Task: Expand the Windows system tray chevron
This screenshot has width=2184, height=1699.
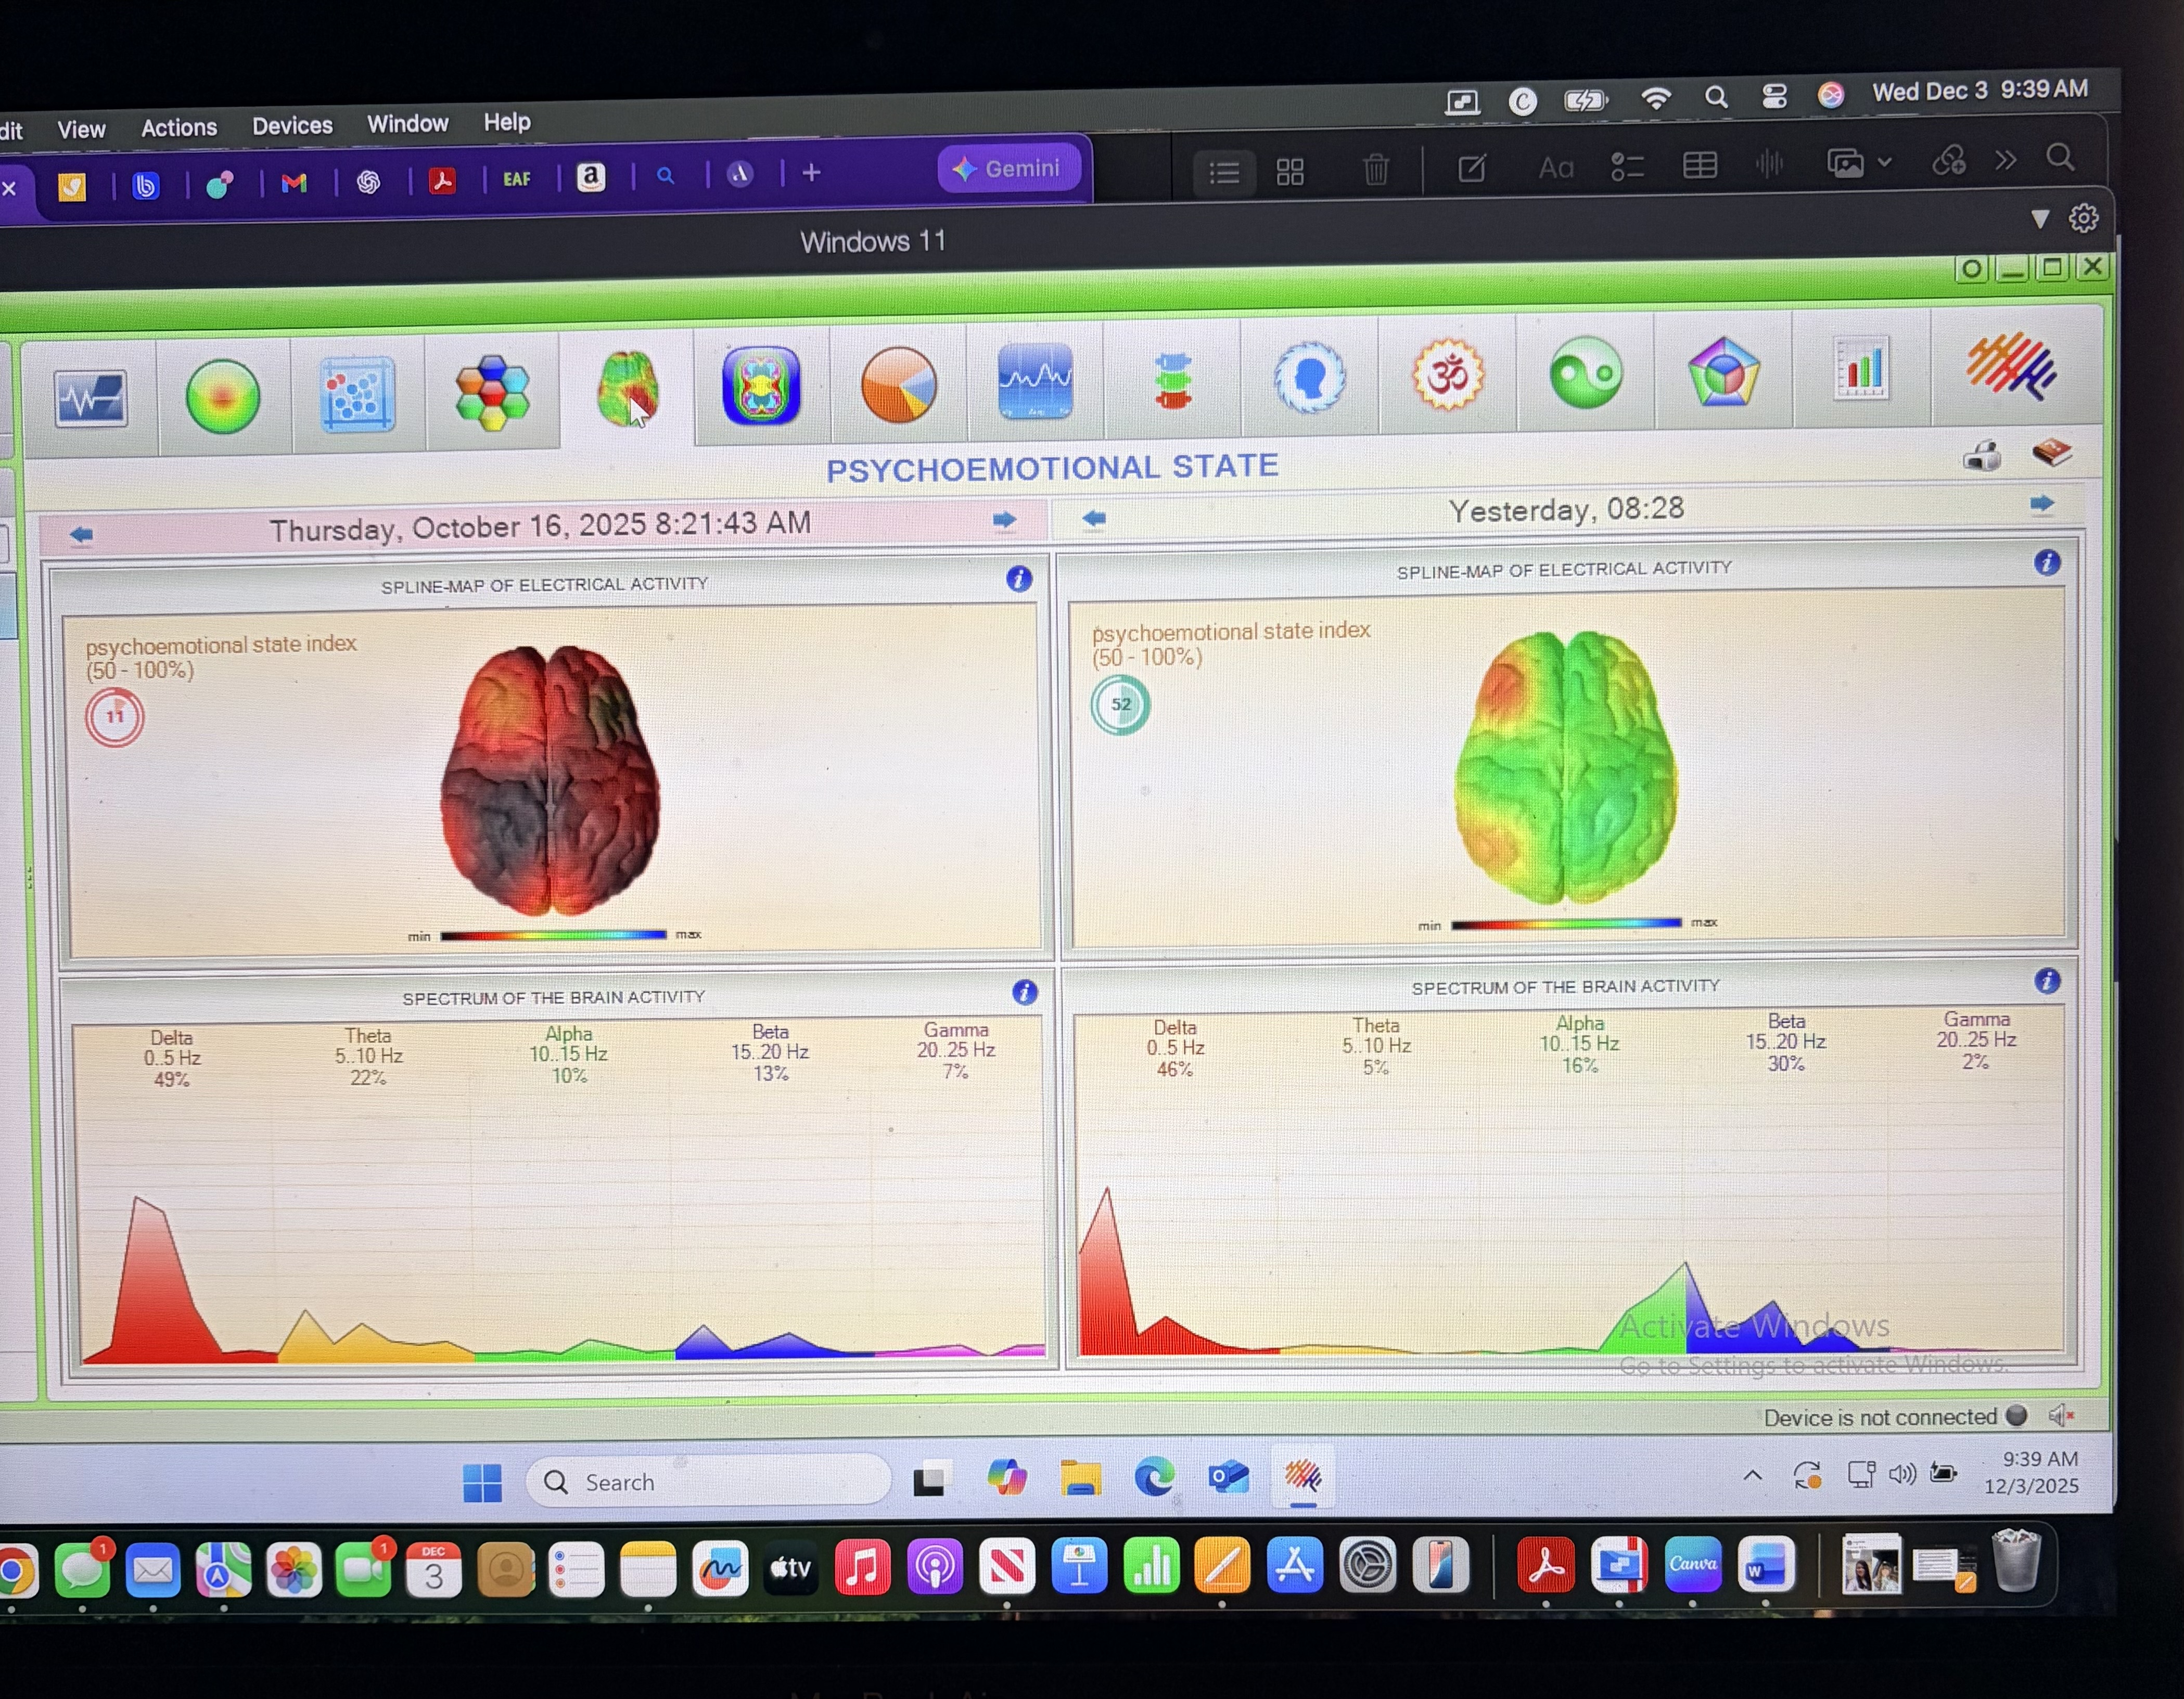Action: pos(1752,1475)
